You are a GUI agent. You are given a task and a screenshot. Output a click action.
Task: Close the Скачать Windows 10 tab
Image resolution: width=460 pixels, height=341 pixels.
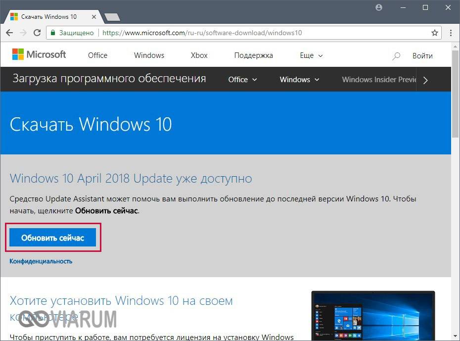tap(94, 17)
